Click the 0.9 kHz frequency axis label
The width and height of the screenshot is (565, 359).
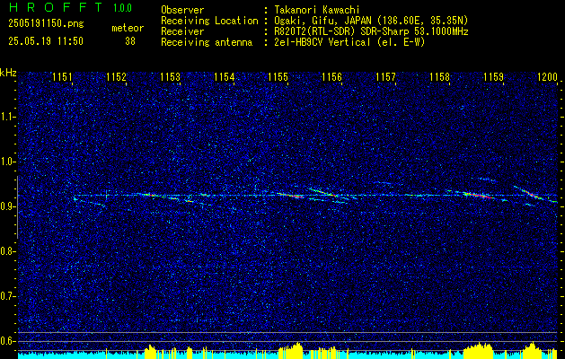pos(8,206)
